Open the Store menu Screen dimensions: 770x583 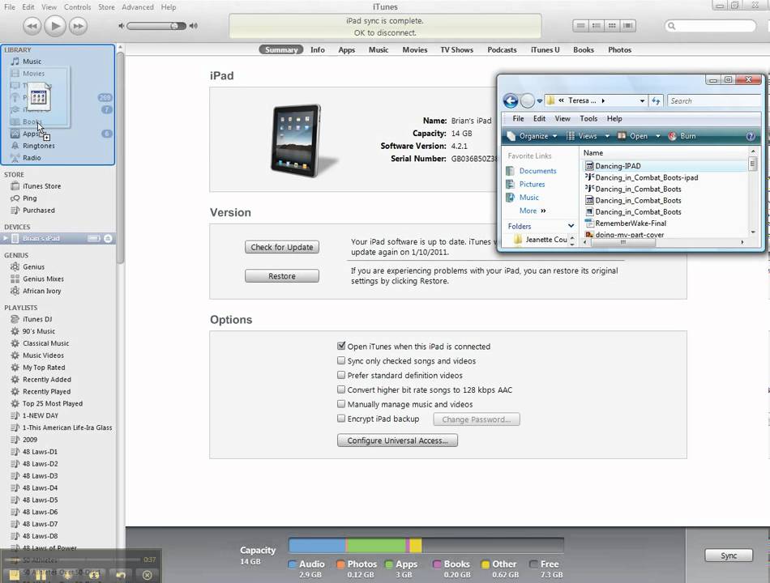point(106,6)
